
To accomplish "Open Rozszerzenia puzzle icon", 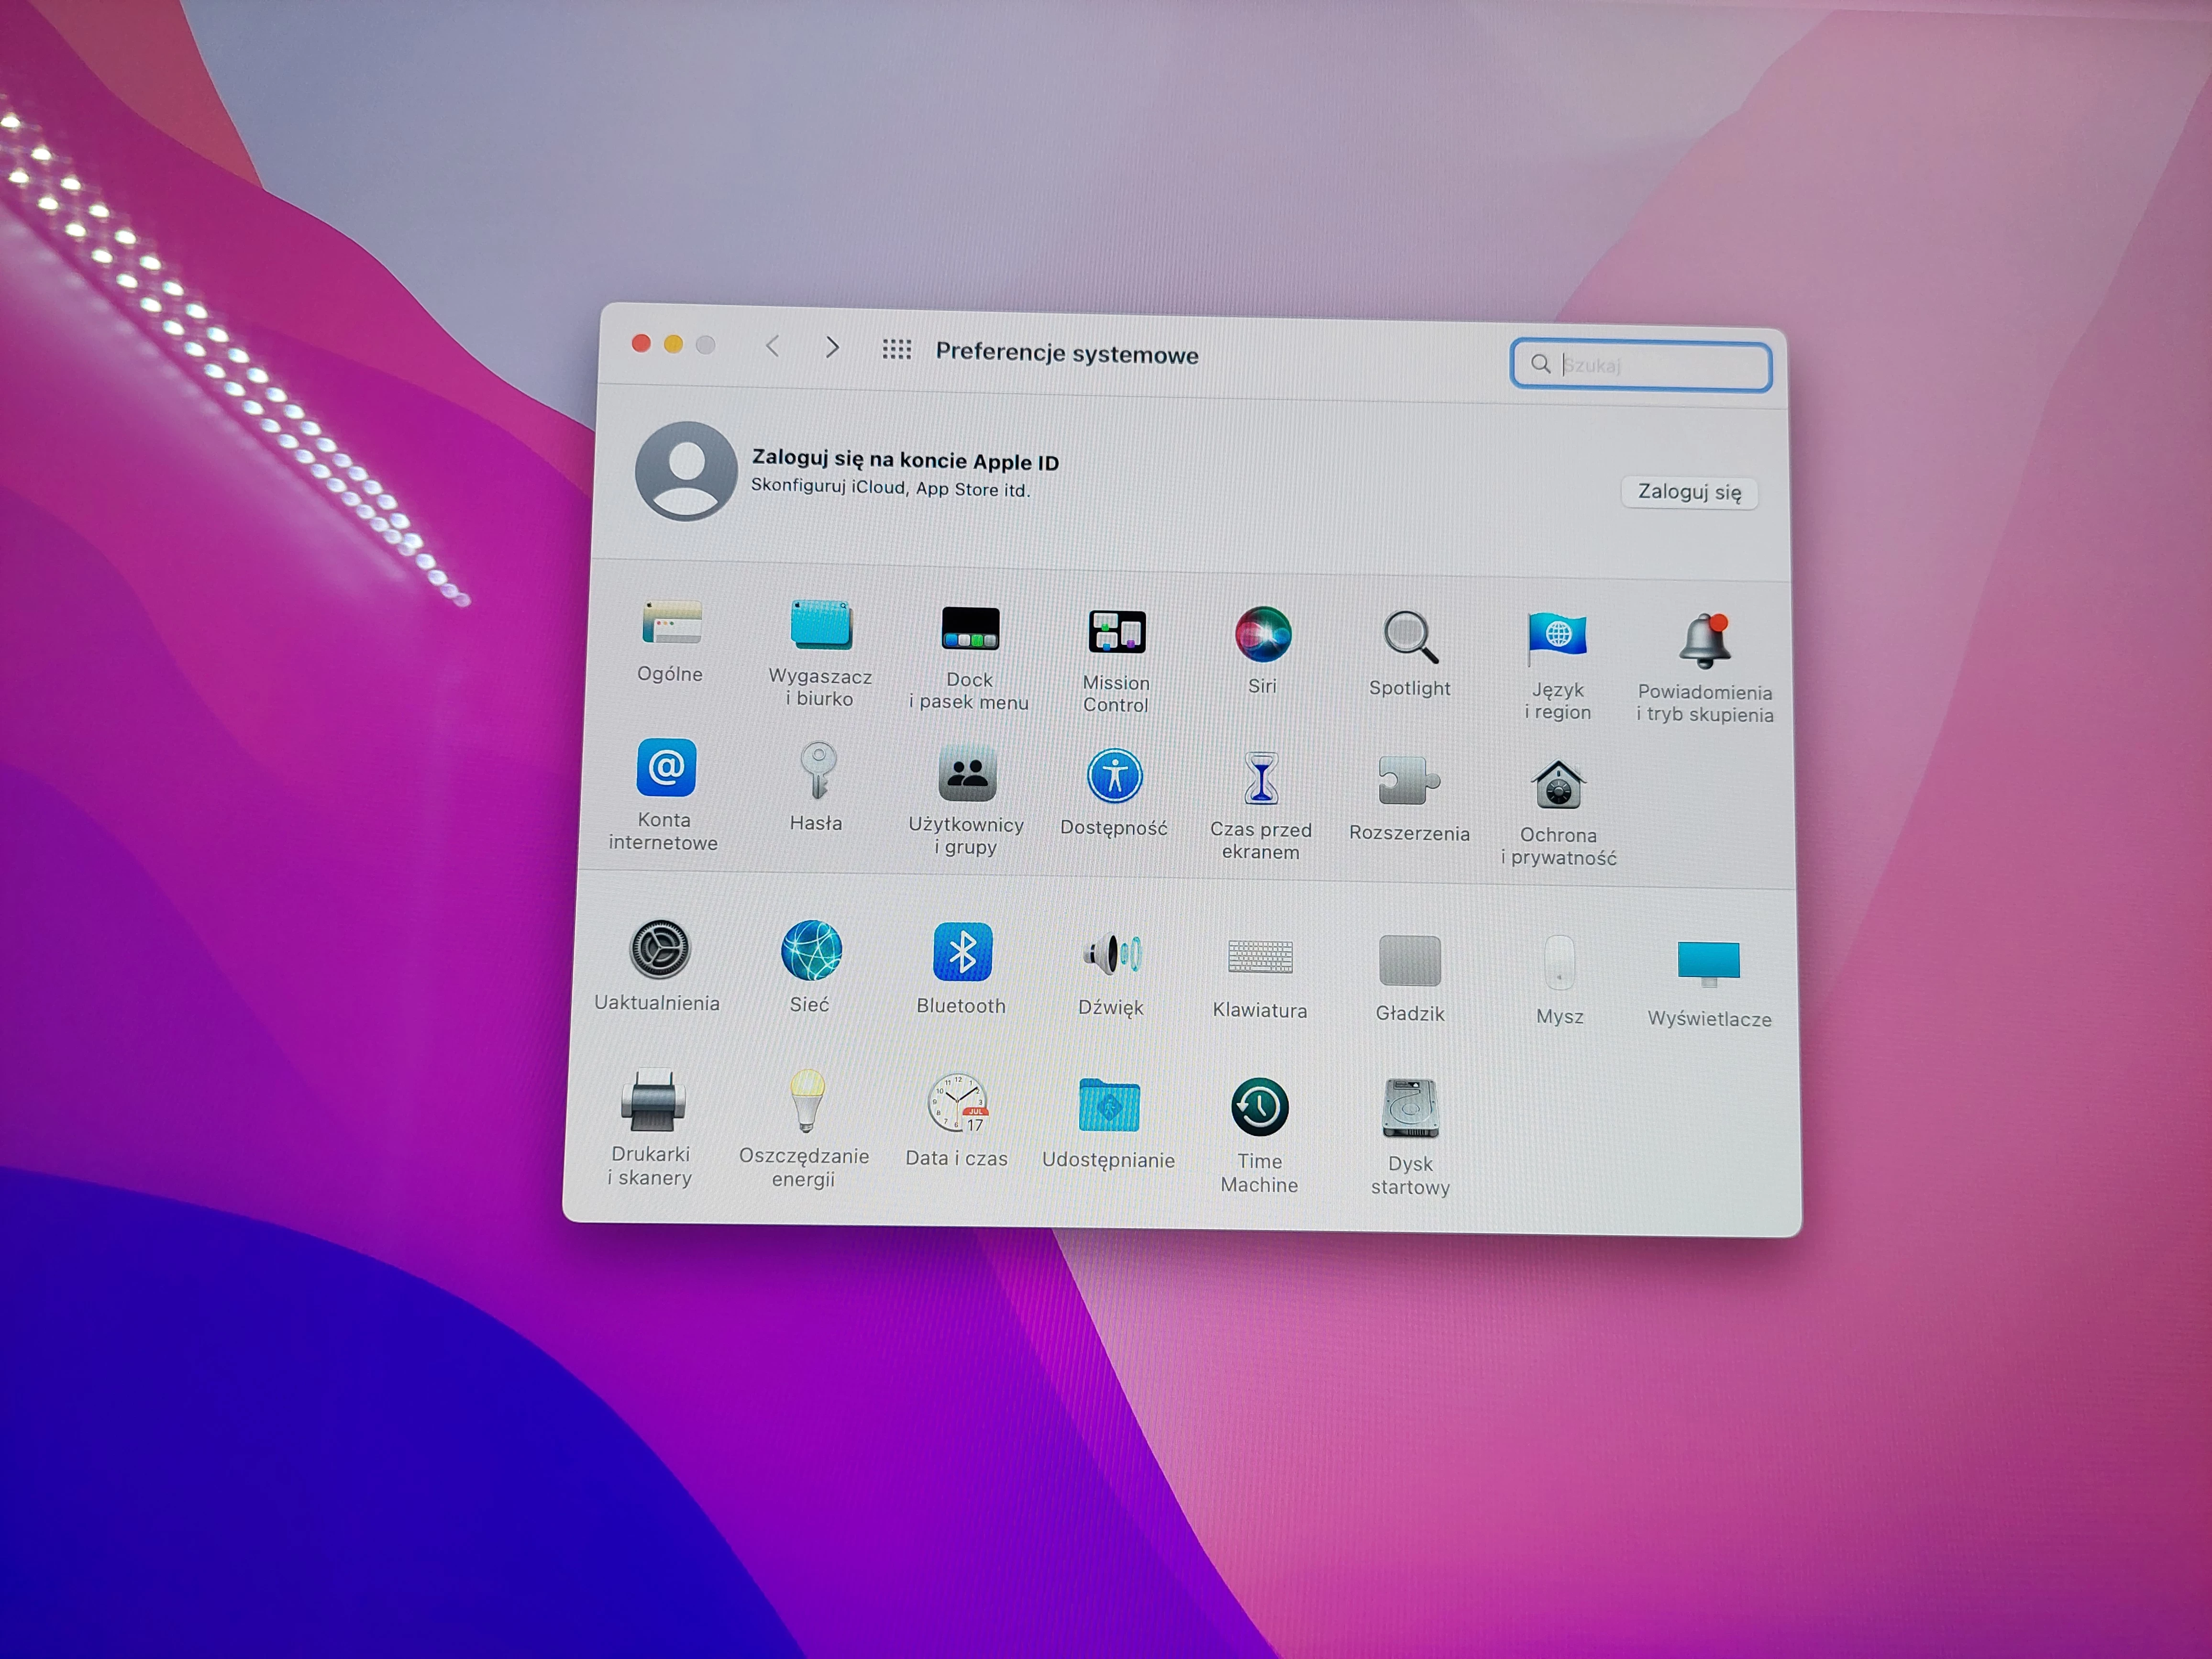I will click(1409, 780).
